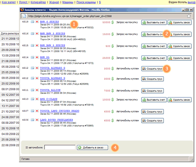The image size is (196, 167).
Task: Focus the ID автомобиля input field
Action: coord(60,147)
